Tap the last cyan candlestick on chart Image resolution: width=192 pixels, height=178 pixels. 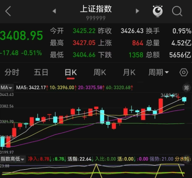tap(184, 100)
